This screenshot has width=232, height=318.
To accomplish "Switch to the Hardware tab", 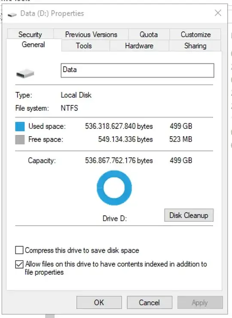I will (139, 46).
